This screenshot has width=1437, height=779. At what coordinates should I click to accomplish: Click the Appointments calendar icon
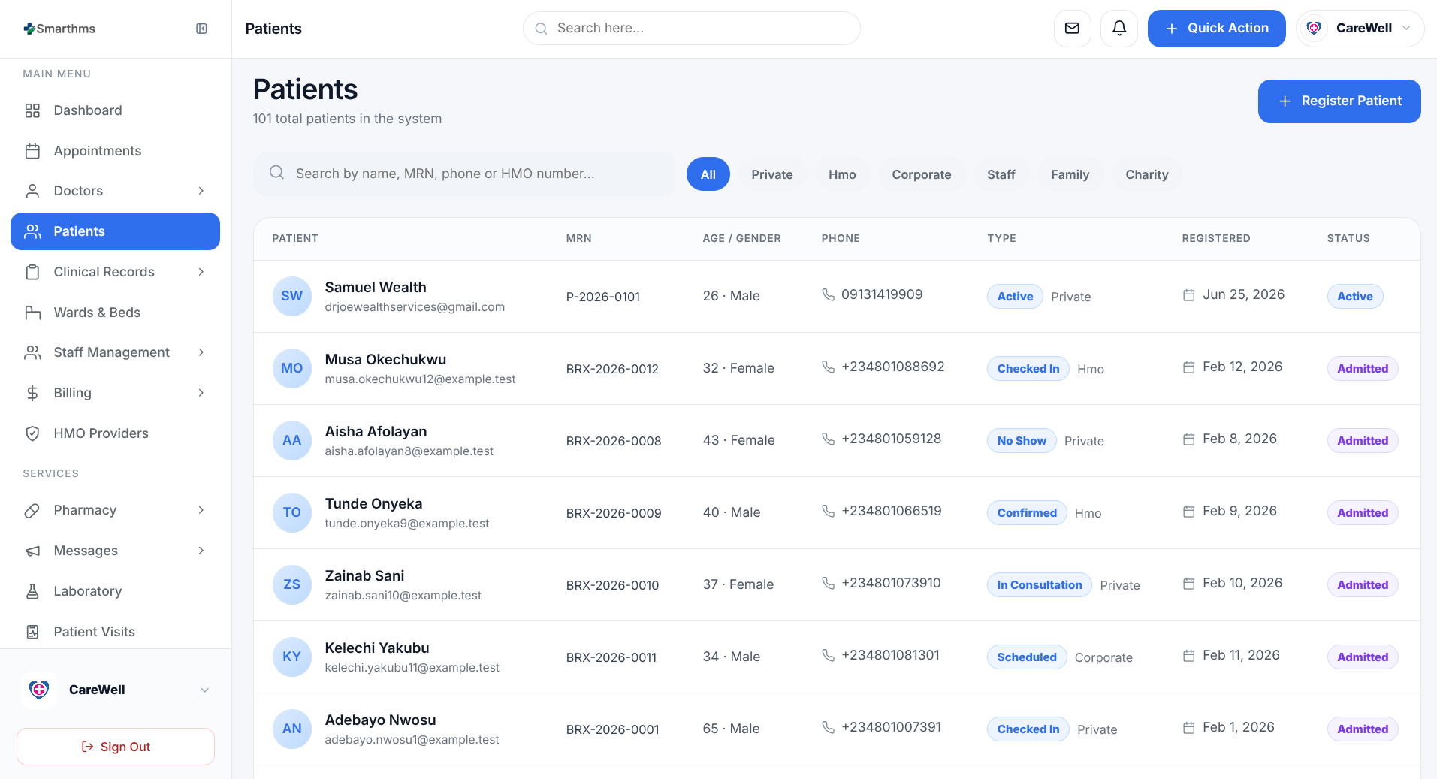point(32,151)
